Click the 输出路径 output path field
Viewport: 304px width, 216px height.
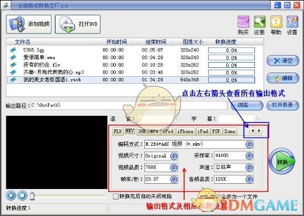[x=129, y=105]
